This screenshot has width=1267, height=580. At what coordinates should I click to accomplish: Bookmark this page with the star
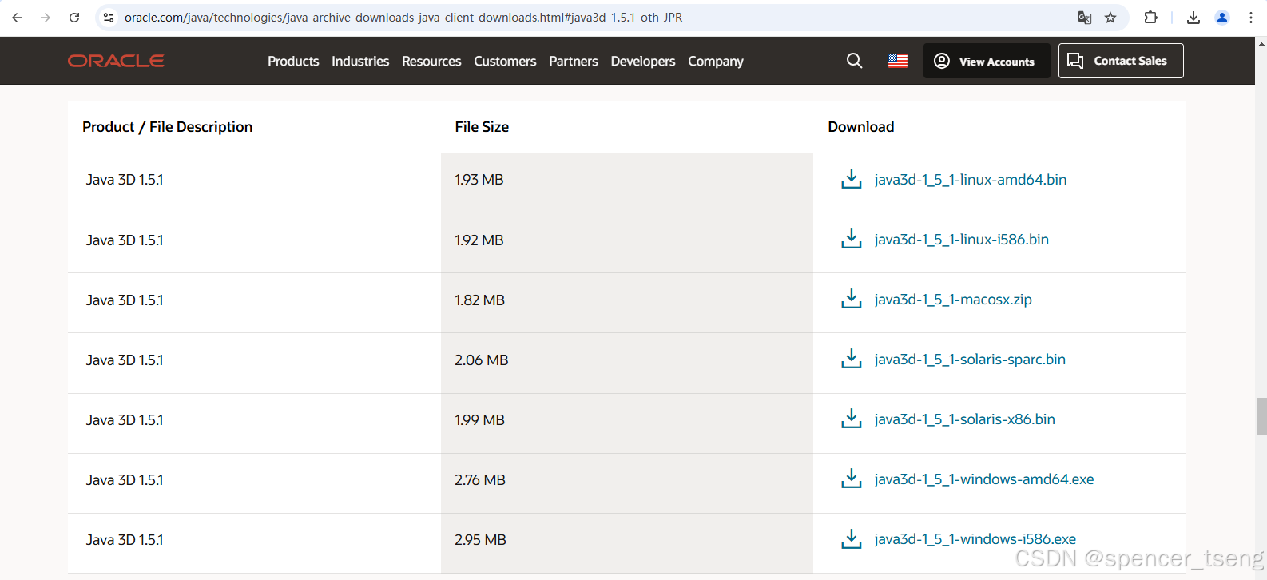point(1110,18)
